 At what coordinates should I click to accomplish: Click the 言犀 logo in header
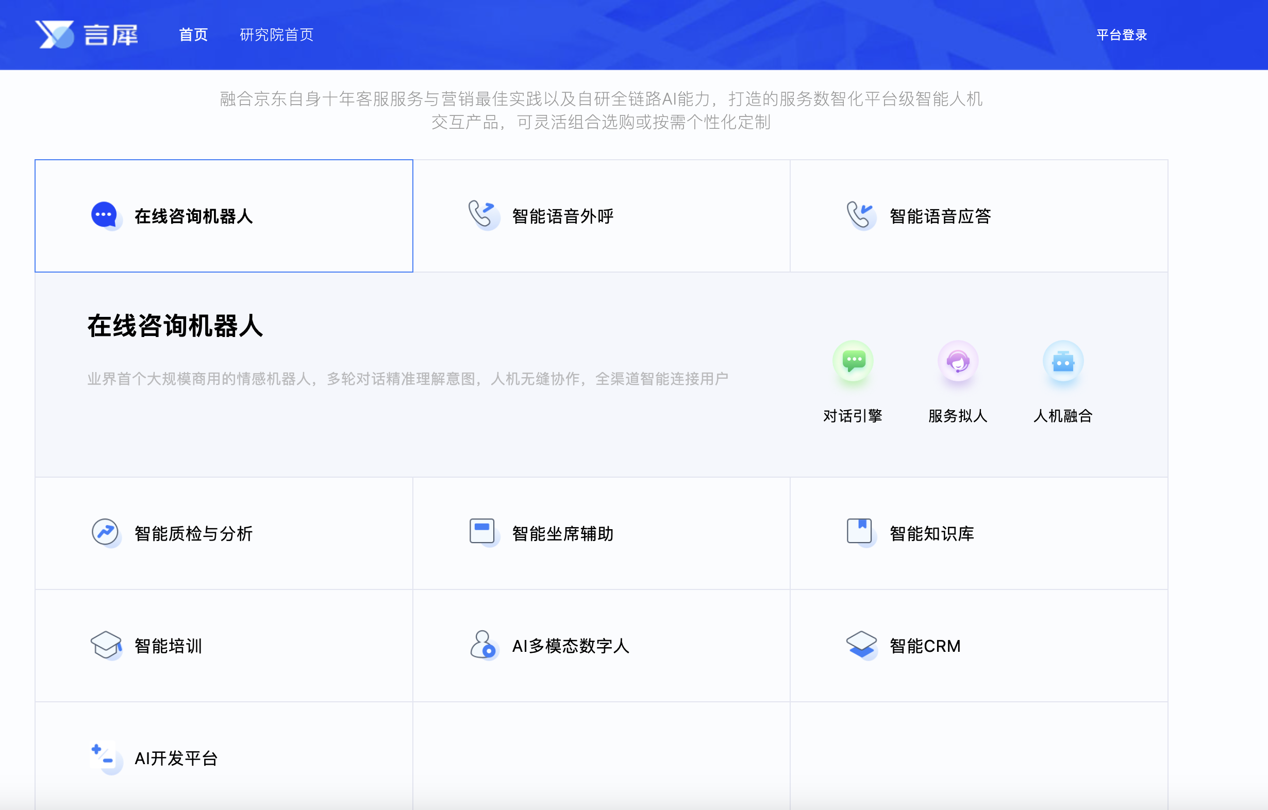click(87, 35)
